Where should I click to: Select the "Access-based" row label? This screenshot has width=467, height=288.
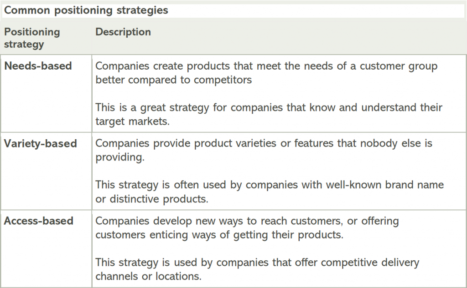[x=39, y=221]
